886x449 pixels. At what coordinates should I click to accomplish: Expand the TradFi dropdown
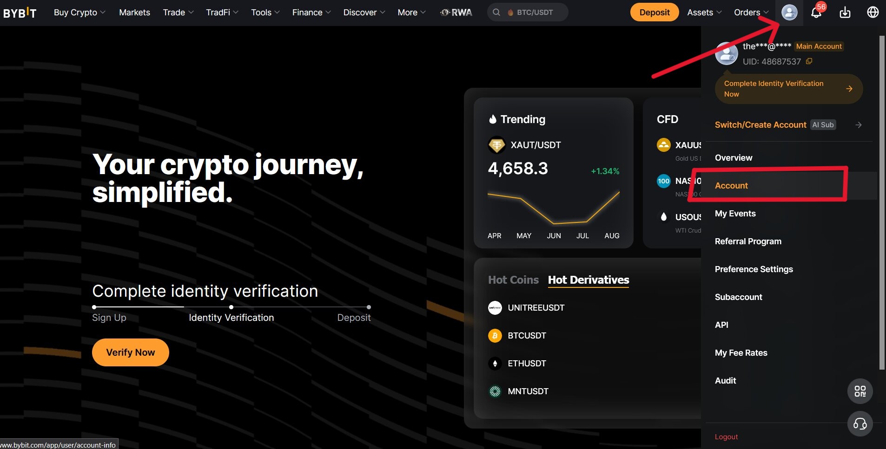(x=222, y=13)
